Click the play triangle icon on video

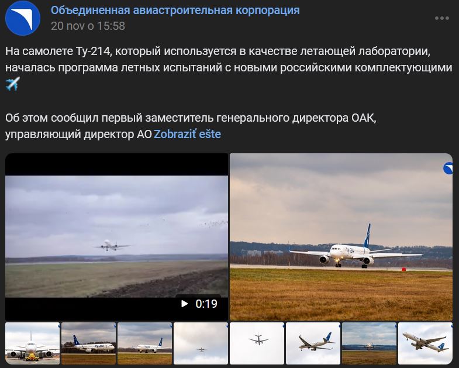(x=184, y=304)
